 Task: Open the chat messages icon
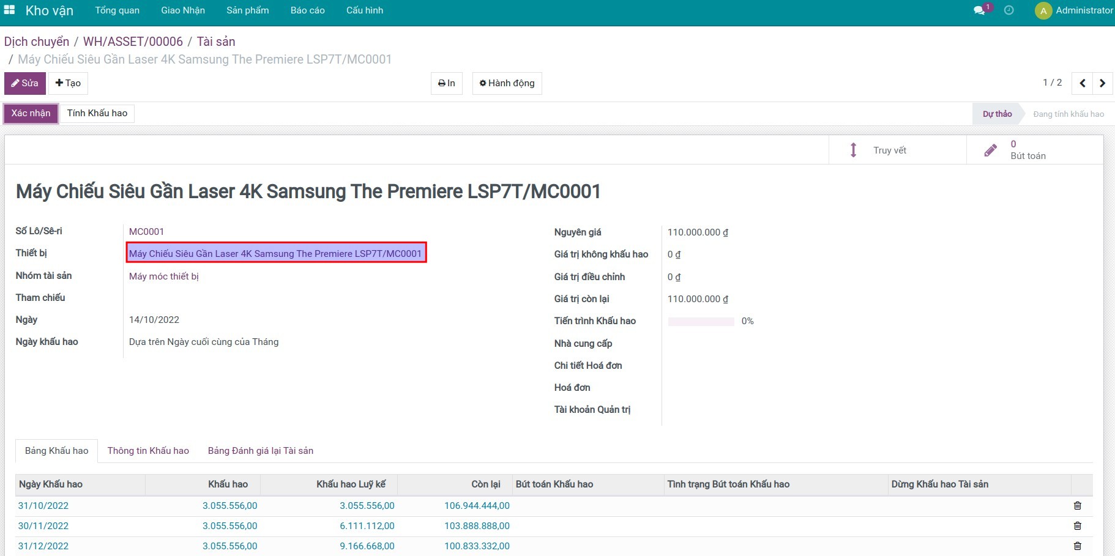click(x=979, y=10)
